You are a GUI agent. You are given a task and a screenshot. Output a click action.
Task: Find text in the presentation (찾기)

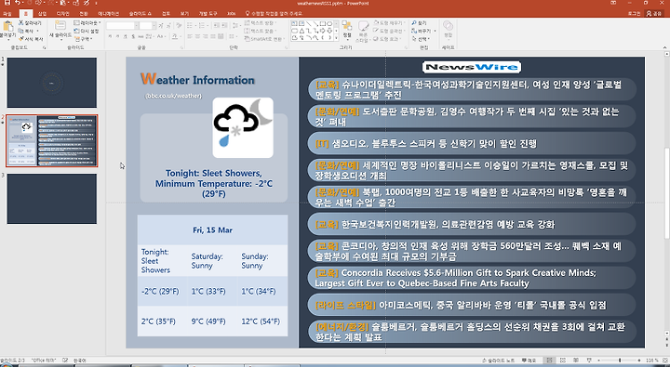419,22
